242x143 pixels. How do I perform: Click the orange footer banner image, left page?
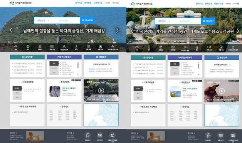(x=35, y=136)
